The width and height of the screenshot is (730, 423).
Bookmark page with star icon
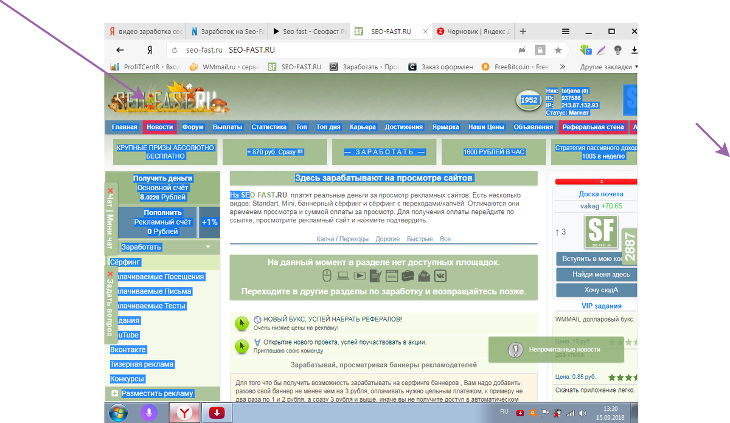click(558, 50)
